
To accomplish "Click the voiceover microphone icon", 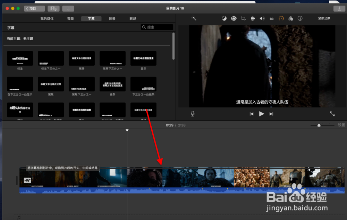I will coord(193,114).
